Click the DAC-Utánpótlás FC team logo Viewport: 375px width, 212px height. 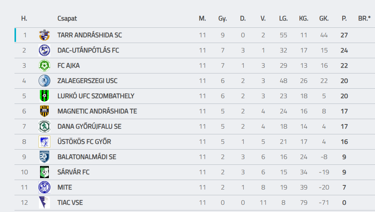click(x=44, y=50)
